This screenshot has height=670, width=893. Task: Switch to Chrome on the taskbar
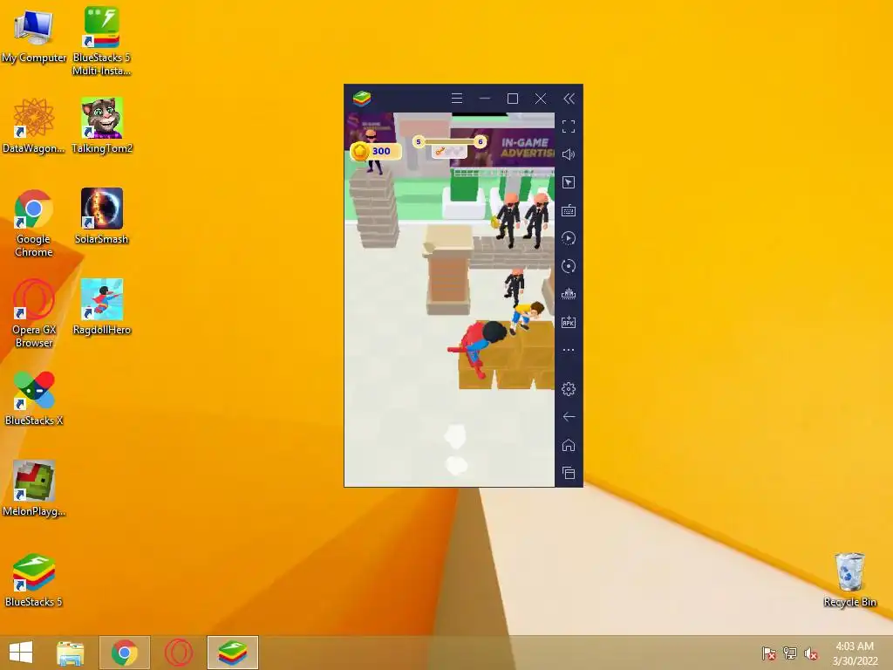coord(125,653)
